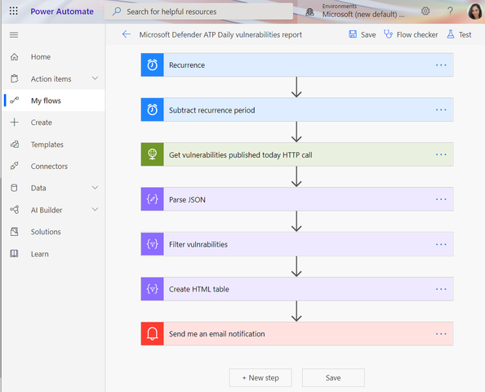Open Subtract recurrence period ellipsis menu

(441, 109)
